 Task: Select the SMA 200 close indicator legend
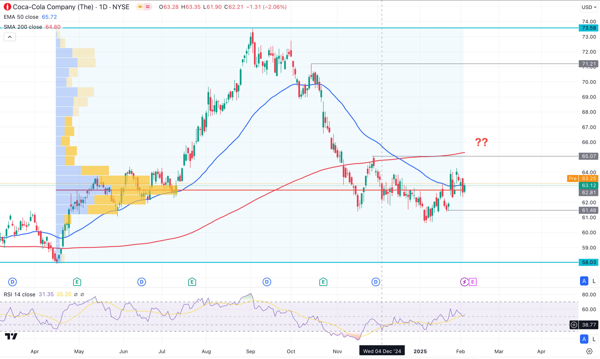23,27
